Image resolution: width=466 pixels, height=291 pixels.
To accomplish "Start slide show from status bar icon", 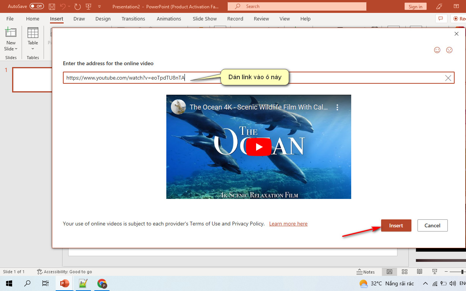I will (435, 272).
